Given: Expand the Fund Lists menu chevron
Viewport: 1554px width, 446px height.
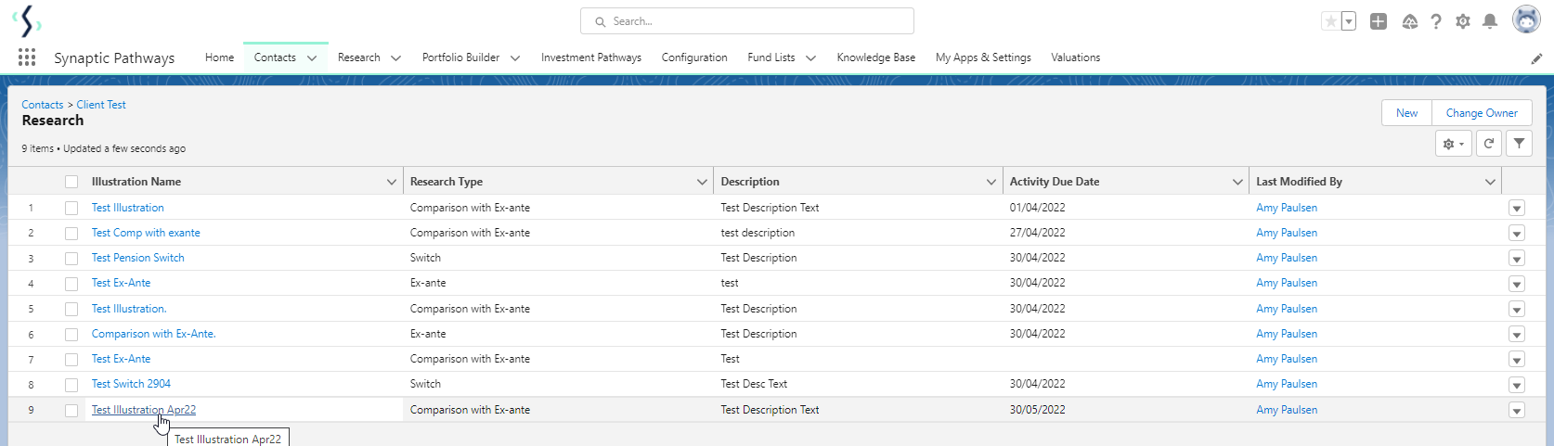Looking at the screenshot, I should (x=810, y=57).
